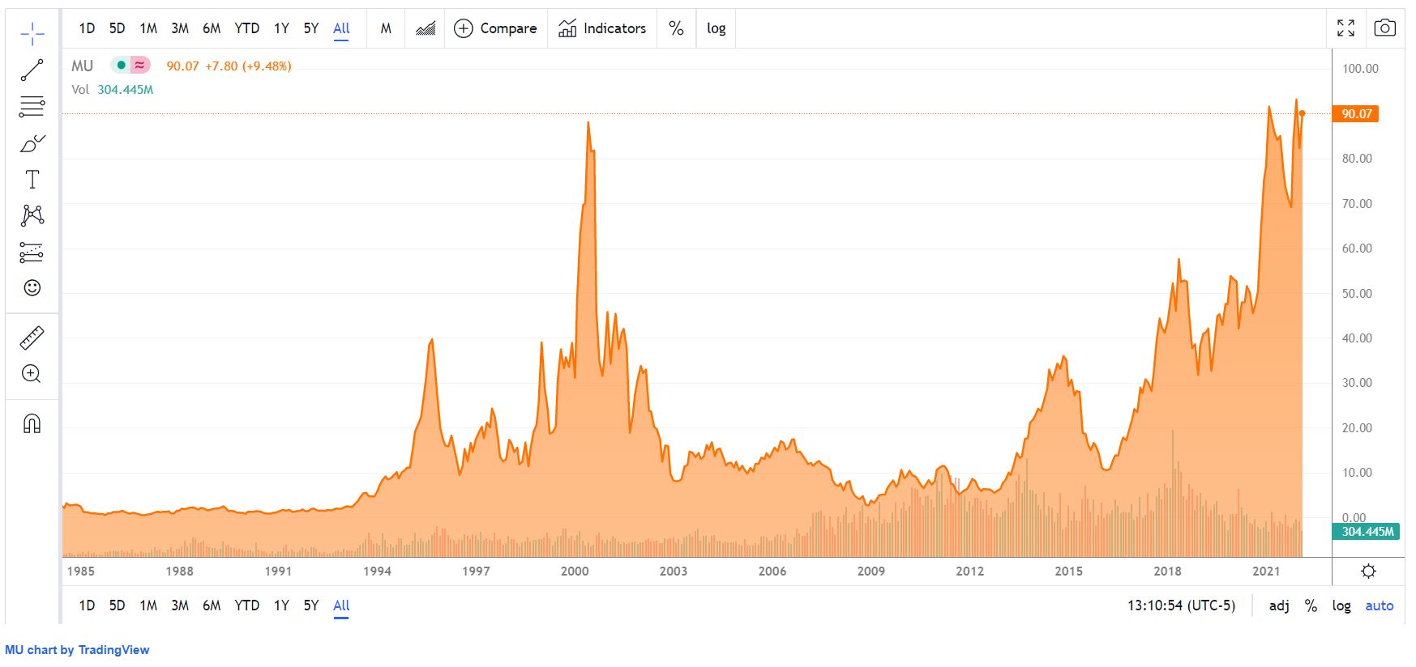Viewport: 1416px width, 667px height.
Task: Choose 5D in bottom range bar
Action: tap(118, 605)
